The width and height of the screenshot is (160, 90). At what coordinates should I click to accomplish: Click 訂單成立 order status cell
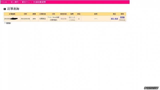click(x=43, y=19)
